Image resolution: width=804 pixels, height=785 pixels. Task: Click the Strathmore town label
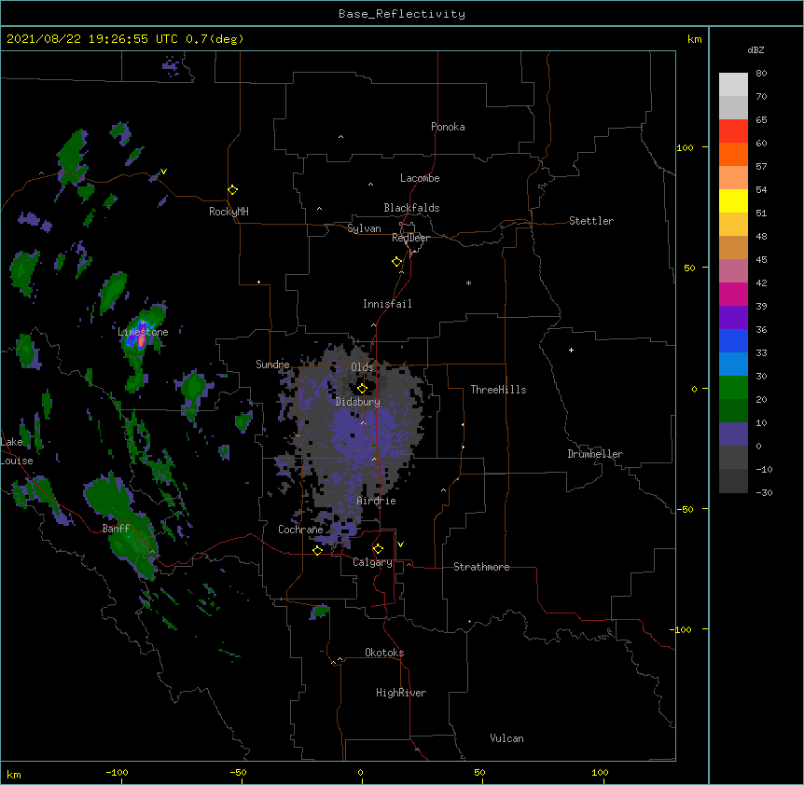(x=481, y=567)
